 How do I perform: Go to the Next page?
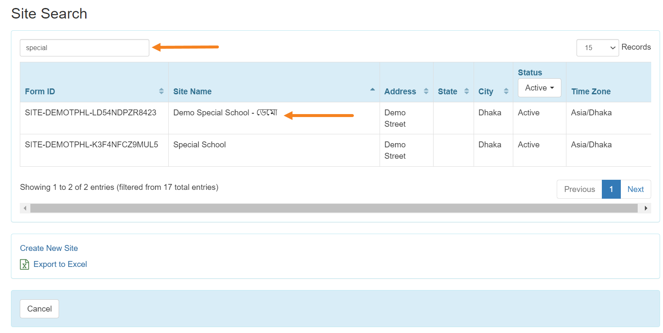[635, 189]
